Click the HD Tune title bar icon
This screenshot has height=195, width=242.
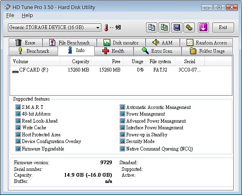coord(8,7)
